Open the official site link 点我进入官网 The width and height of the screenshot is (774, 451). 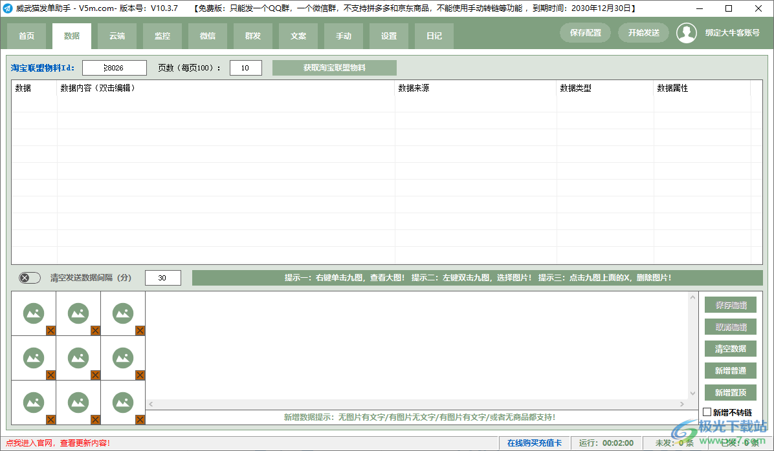pos(58,443)
